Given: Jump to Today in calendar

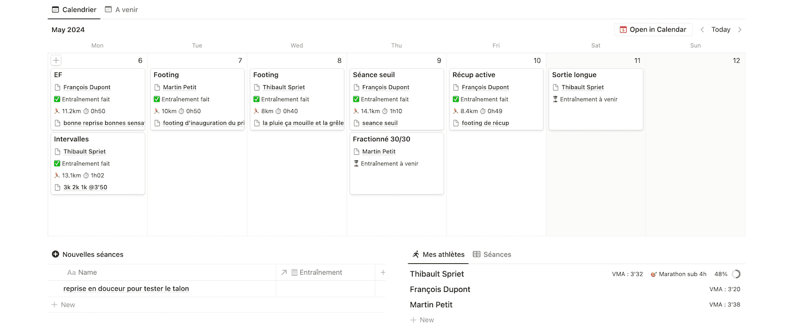Looking at the screenshot, I should click(x=721, y=30).
